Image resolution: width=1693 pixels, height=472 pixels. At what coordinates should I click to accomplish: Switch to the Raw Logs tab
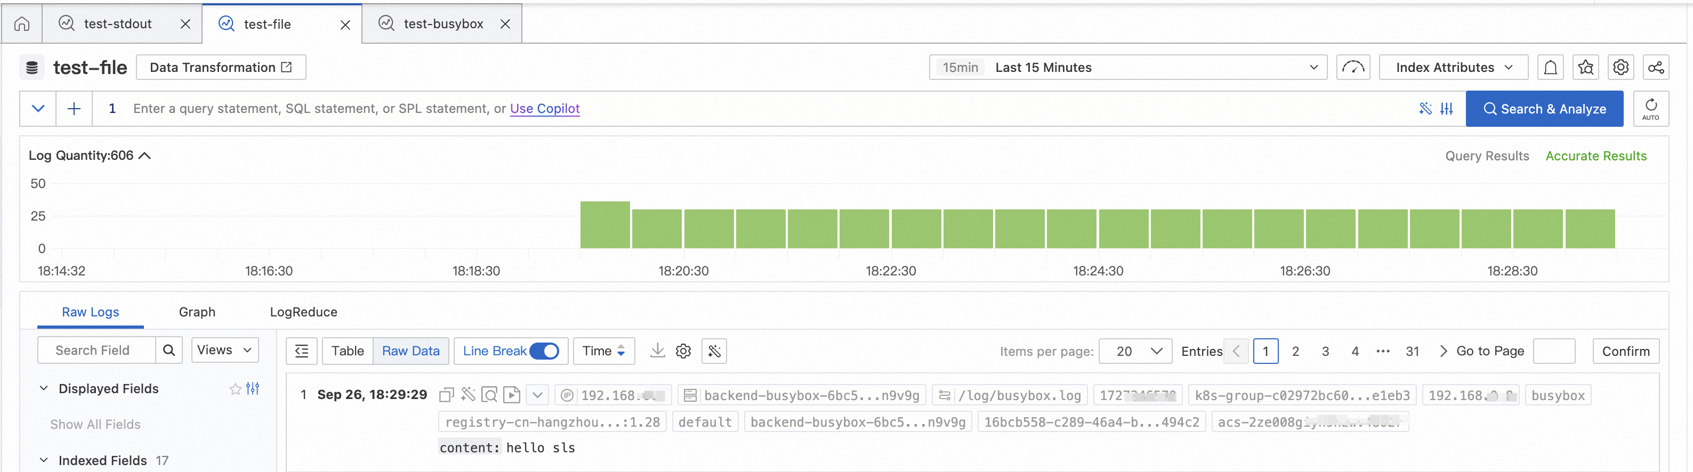point(90,313)
